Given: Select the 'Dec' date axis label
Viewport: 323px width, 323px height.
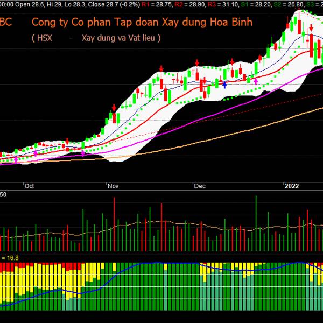Looking at the screenshot, I should pos(200,186).
